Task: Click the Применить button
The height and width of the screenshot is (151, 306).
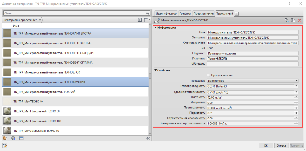Action: (297, 146)
